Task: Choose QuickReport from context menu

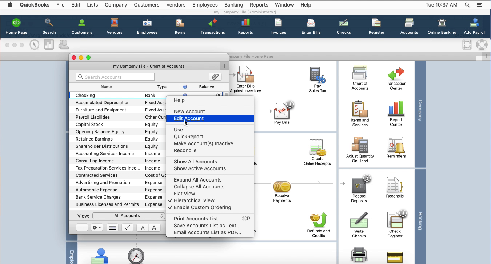Action: click(x=210, y=137)
